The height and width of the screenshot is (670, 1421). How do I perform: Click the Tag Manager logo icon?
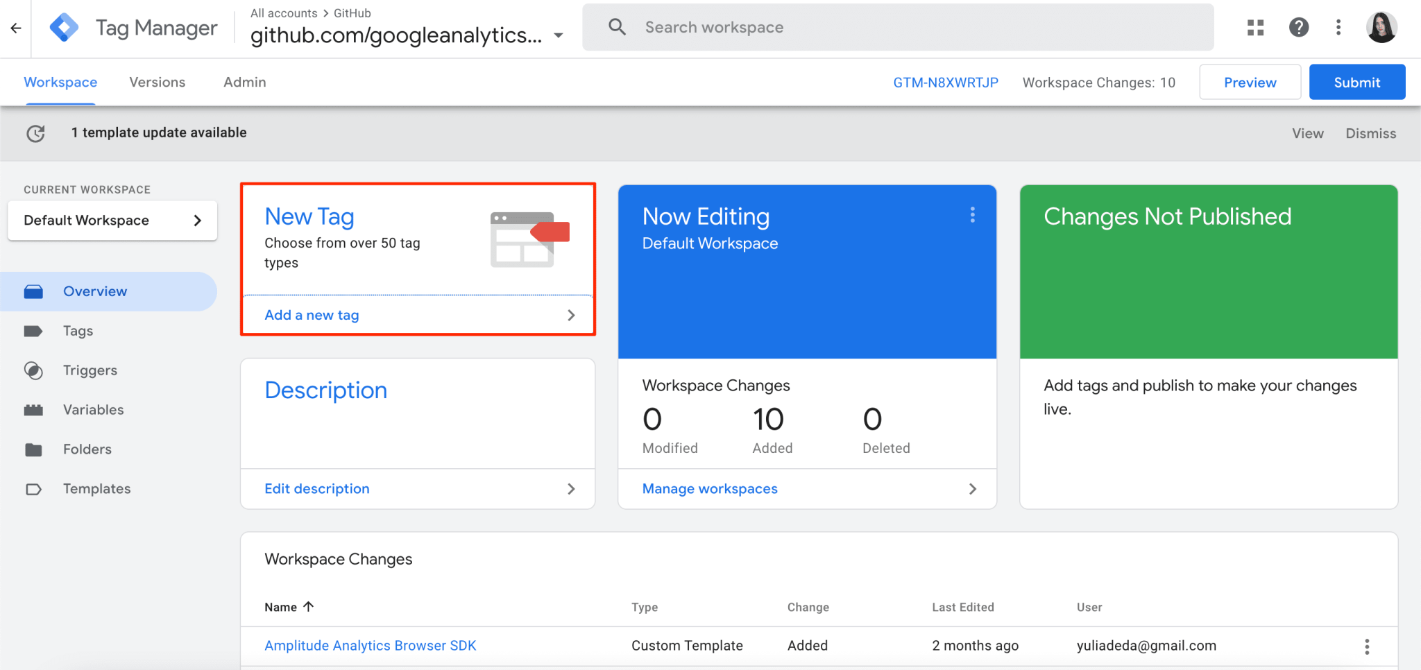[x=64, y=28]
